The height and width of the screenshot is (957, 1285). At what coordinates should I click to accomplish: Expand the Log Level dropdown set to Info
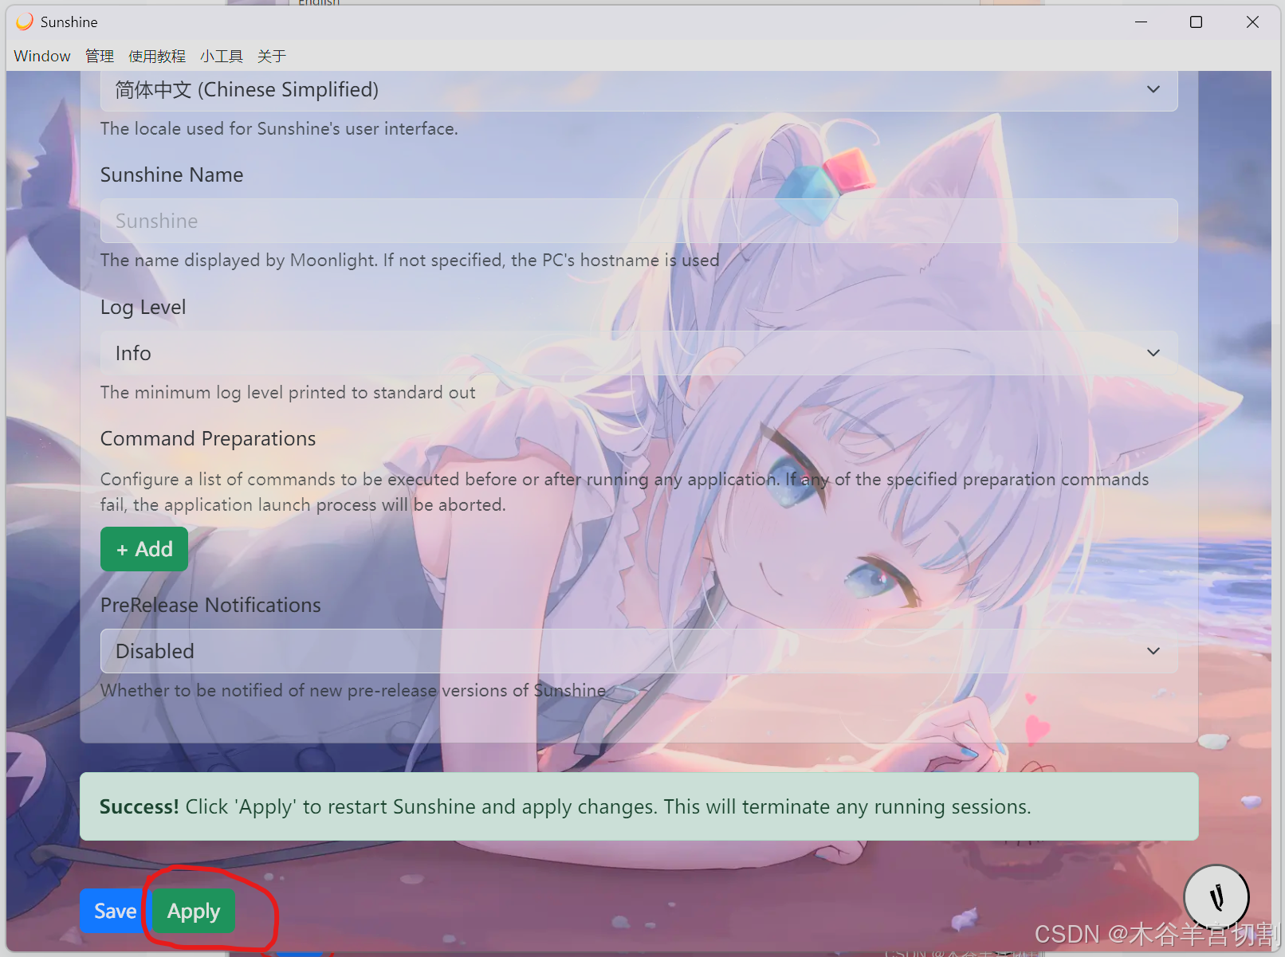point(639,353)
